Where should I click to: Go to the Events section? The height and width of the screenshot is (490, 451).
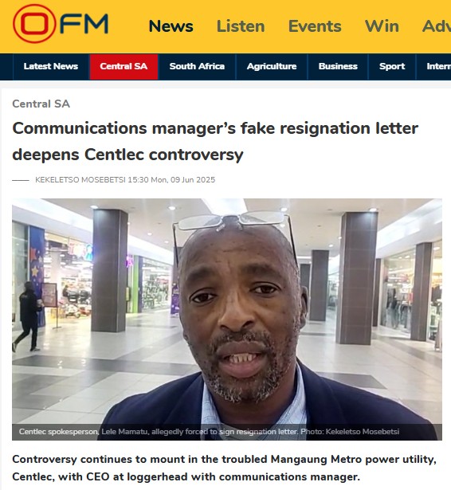coord(315,26)
